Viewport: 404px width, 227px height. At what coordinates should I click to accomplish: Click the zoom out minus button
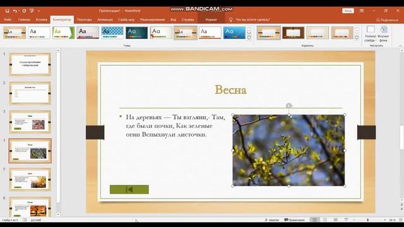click(x=354, y=220)
